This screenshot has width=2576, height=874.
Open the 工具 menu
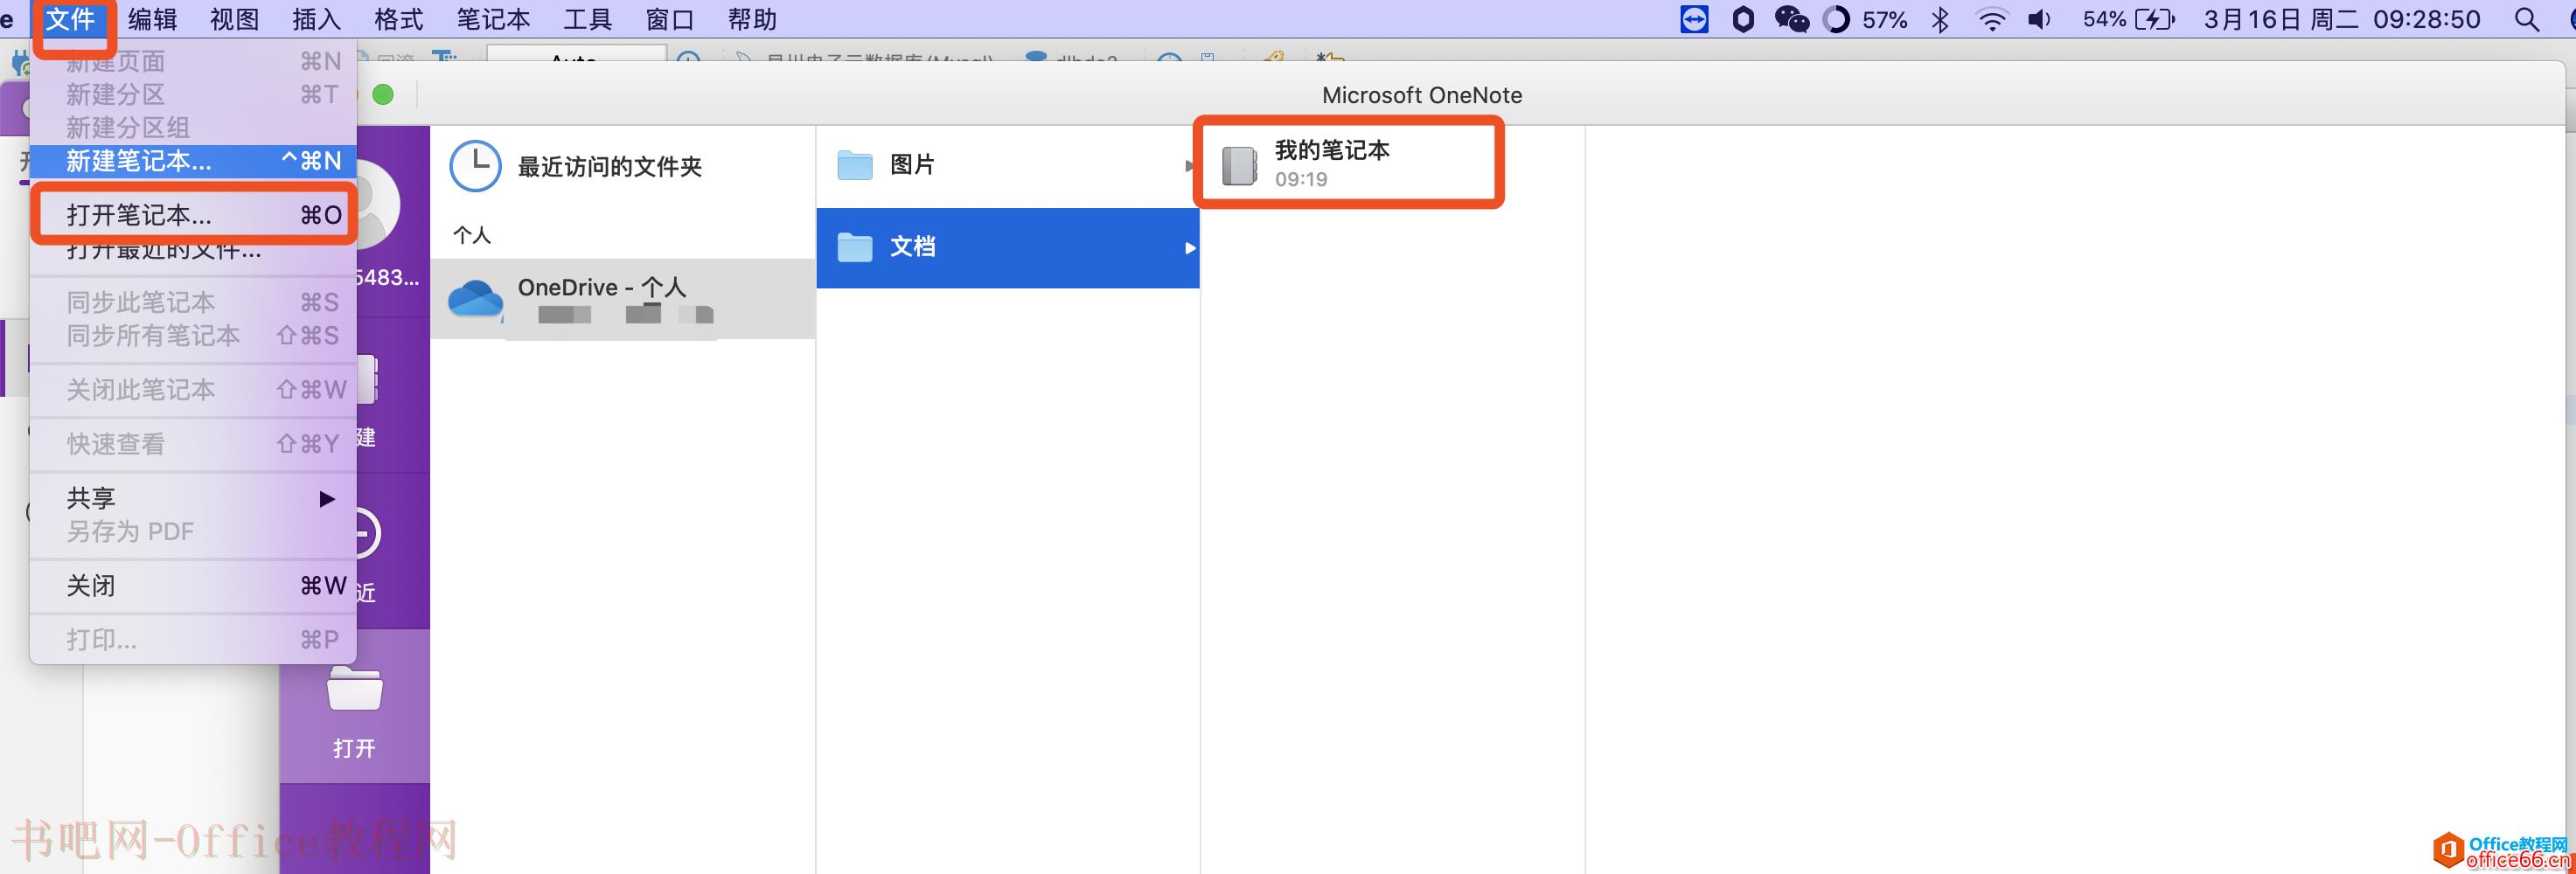[587, 19]
